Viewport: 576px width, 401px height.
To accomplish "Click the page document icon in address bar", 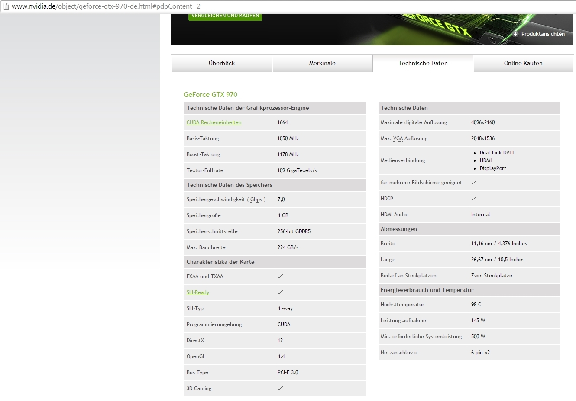I will [6, 6].
